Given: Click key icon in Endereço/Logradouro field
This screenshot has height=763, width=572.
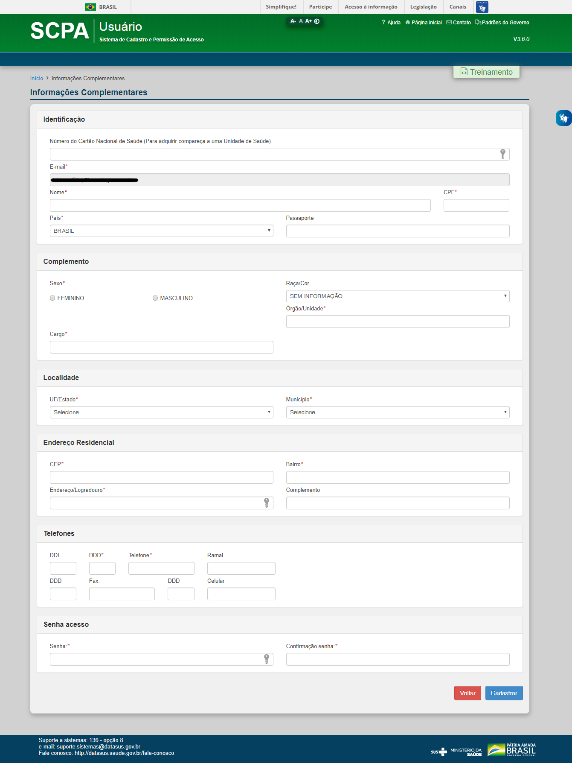Looking at the screenshot, I should [266, 503].
